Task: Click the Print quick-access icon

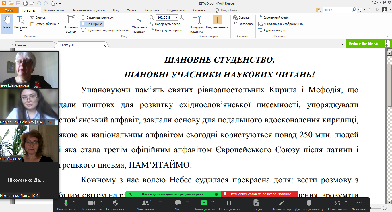Action: pyautogui.click(x=25, y=3)
